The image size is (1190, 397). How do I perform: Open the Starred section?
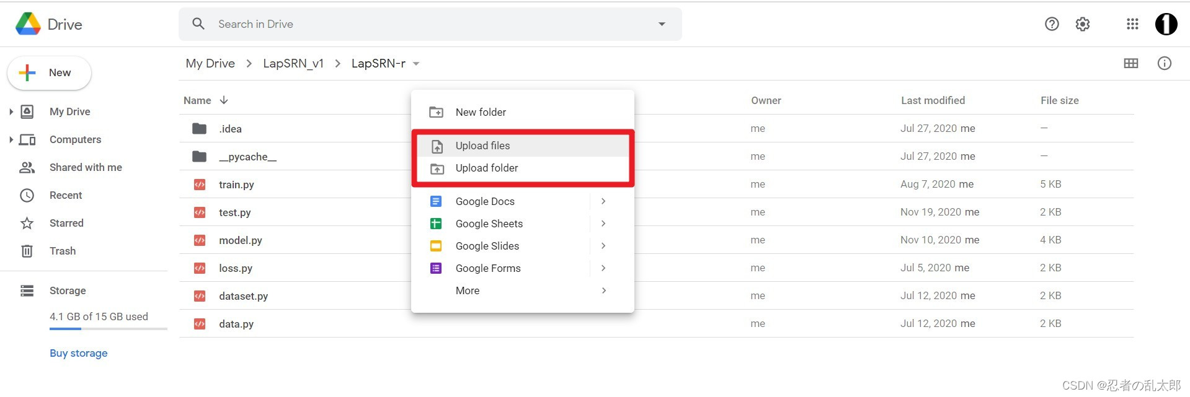66,223
